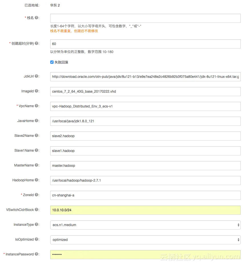Uncheck the 失败回滚 checkbox
The image size is (243, 264).
[52, 62]
